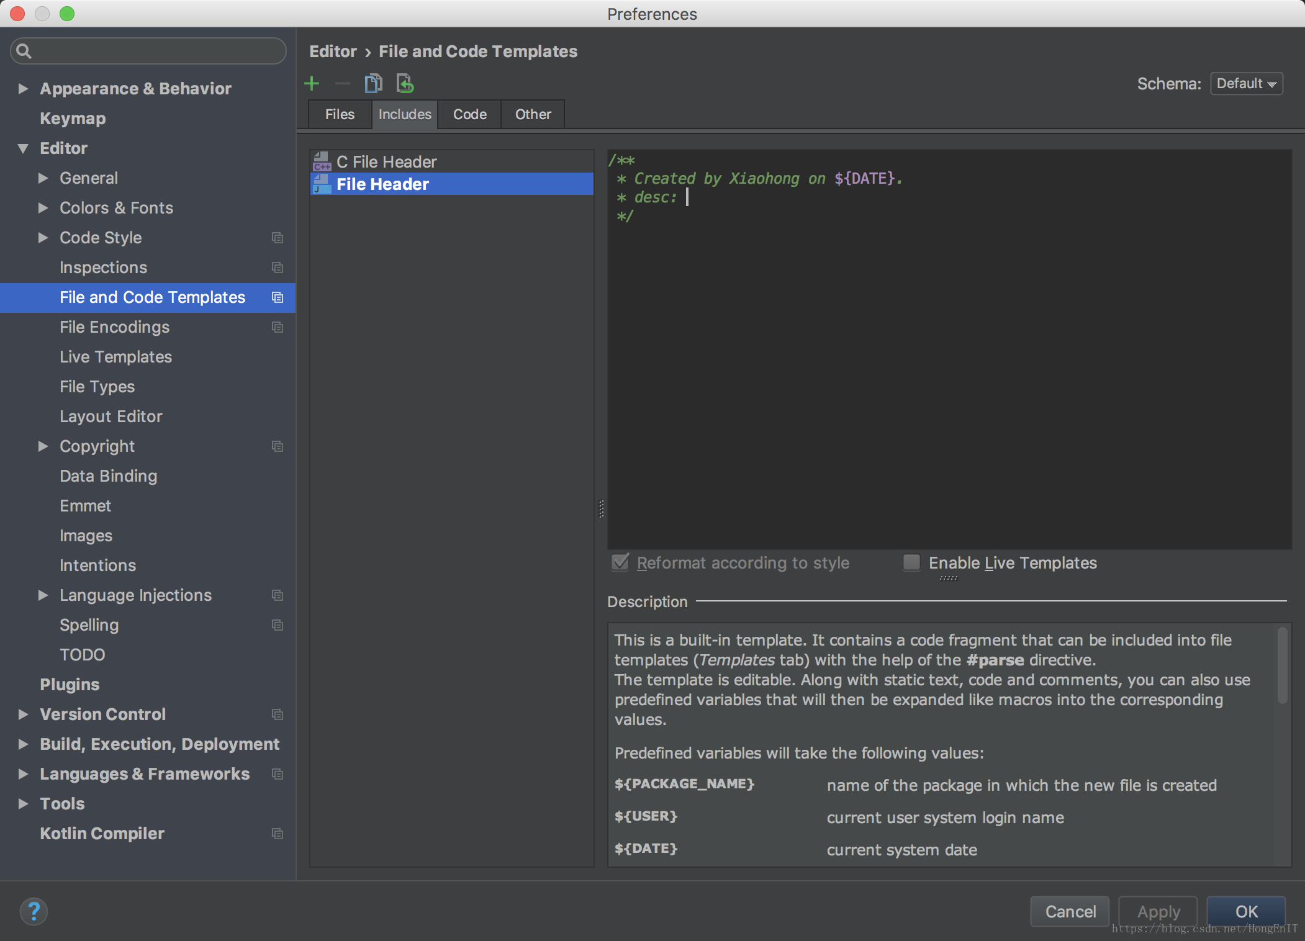Click inside the template editor text area

click(x=949, y=349)
